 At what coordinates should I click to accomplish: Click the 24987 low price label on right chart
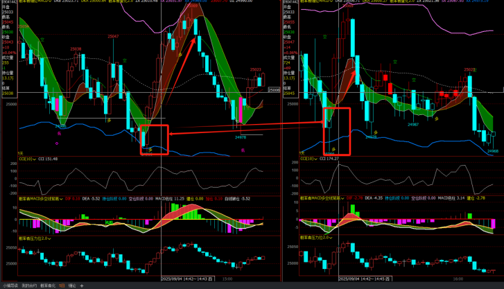coord(412,124)
